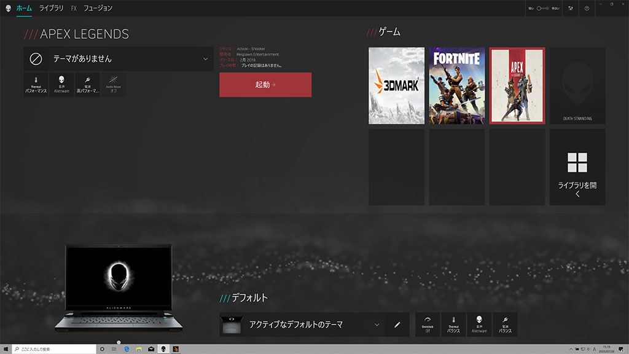Click the Alienware head logo in top bar

8,8
